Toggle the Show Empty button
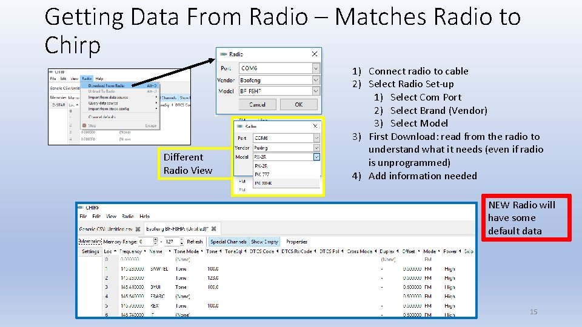 (x=265, y=242)
